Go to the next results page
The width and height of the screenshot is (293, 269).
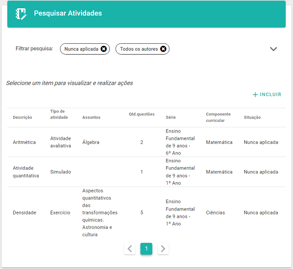(163, 249)
